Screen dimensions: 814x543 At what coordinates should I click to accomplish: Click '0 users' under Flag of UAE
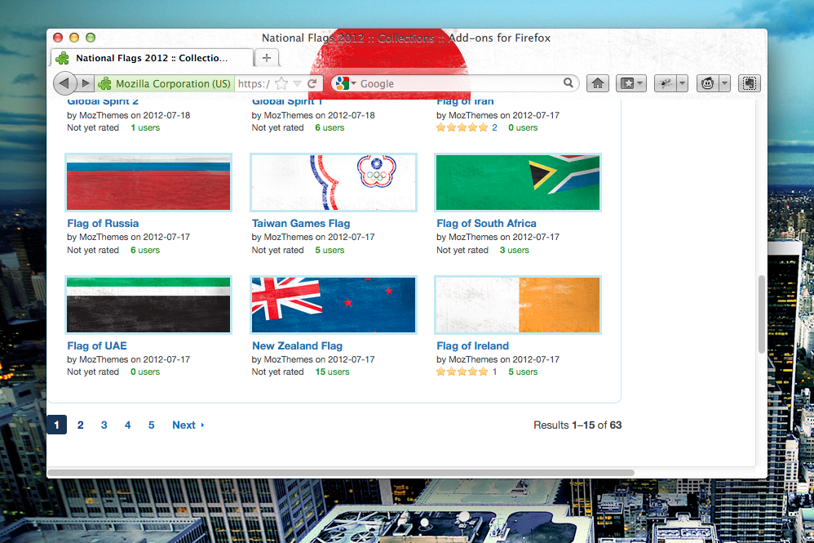(145, 372)
